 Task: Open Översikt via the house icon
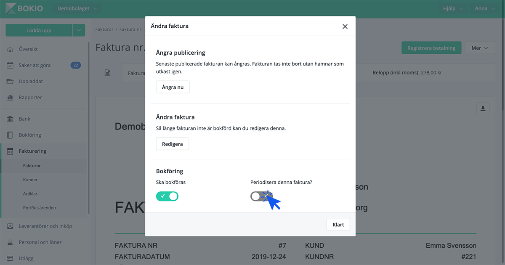pyautogui.click(x=11, y=49)
